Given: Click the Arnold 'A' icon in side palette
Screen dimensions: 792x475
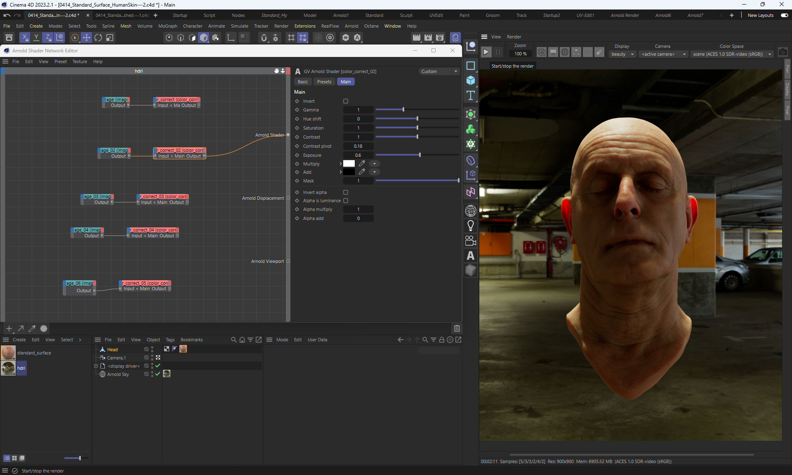Looking at the screenshot, I should click(x=471, y=256).
